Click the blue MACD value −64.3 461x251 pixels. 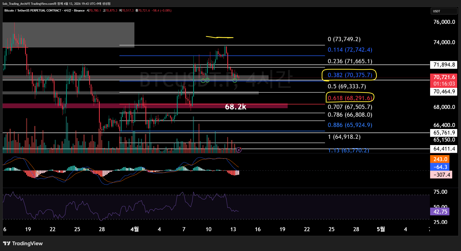(440, 167)
